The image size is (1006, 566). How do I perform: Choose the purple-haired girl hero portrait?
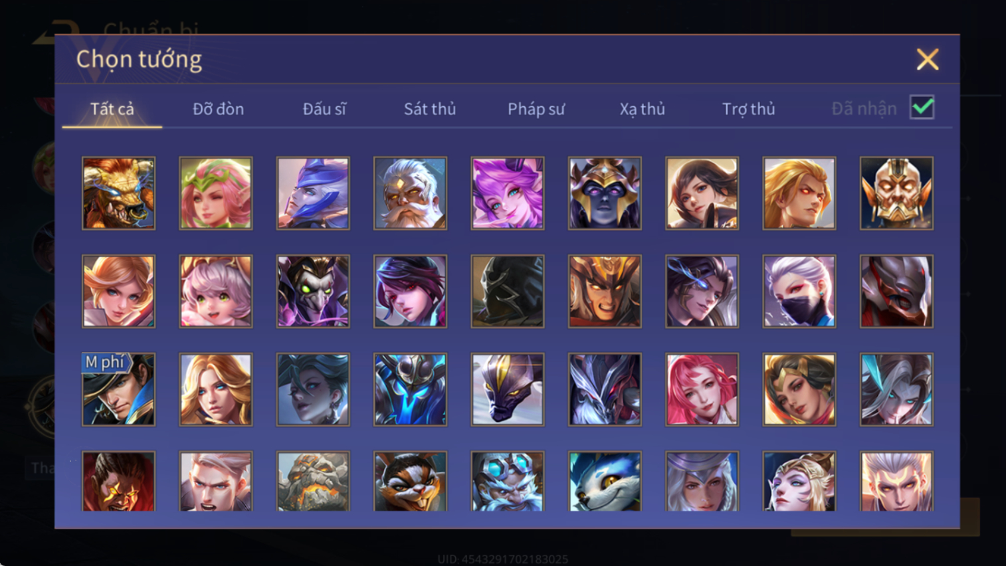[508, 193]
